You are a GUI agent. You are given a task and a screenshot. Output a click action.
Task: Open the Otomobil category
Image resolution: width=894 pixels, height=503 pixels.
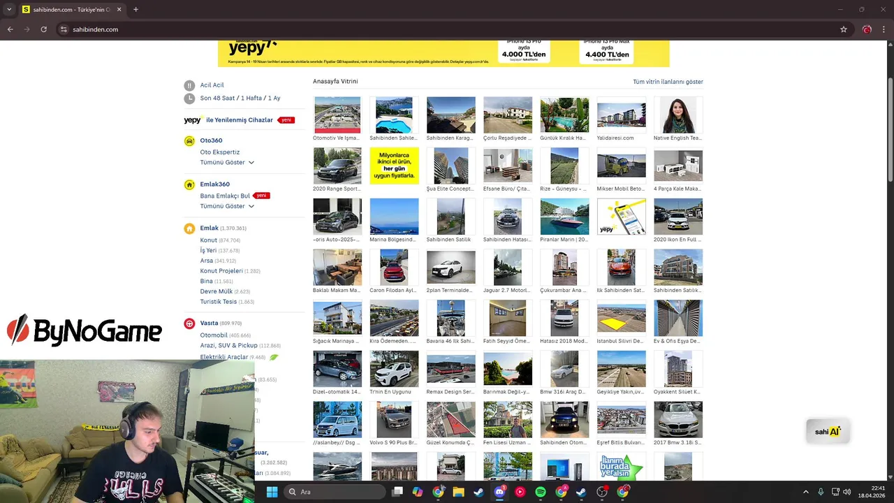pos(214,335)
